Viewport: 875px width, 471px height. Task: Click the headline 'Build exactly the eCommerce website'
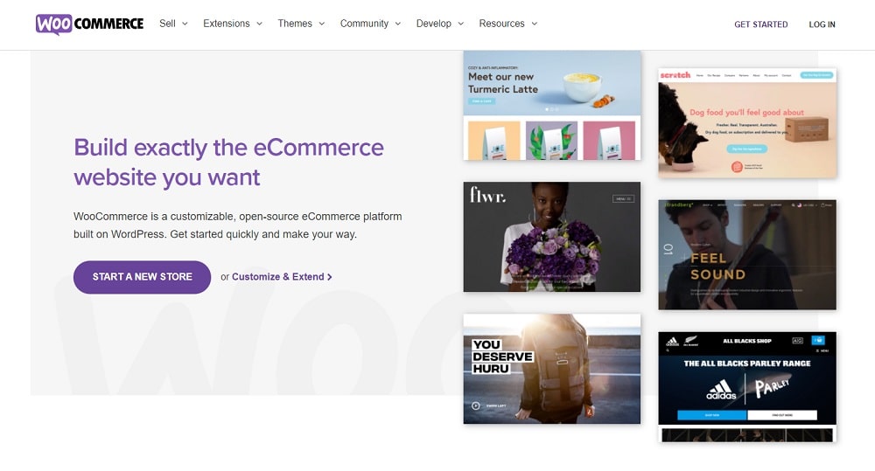point(228,163)
